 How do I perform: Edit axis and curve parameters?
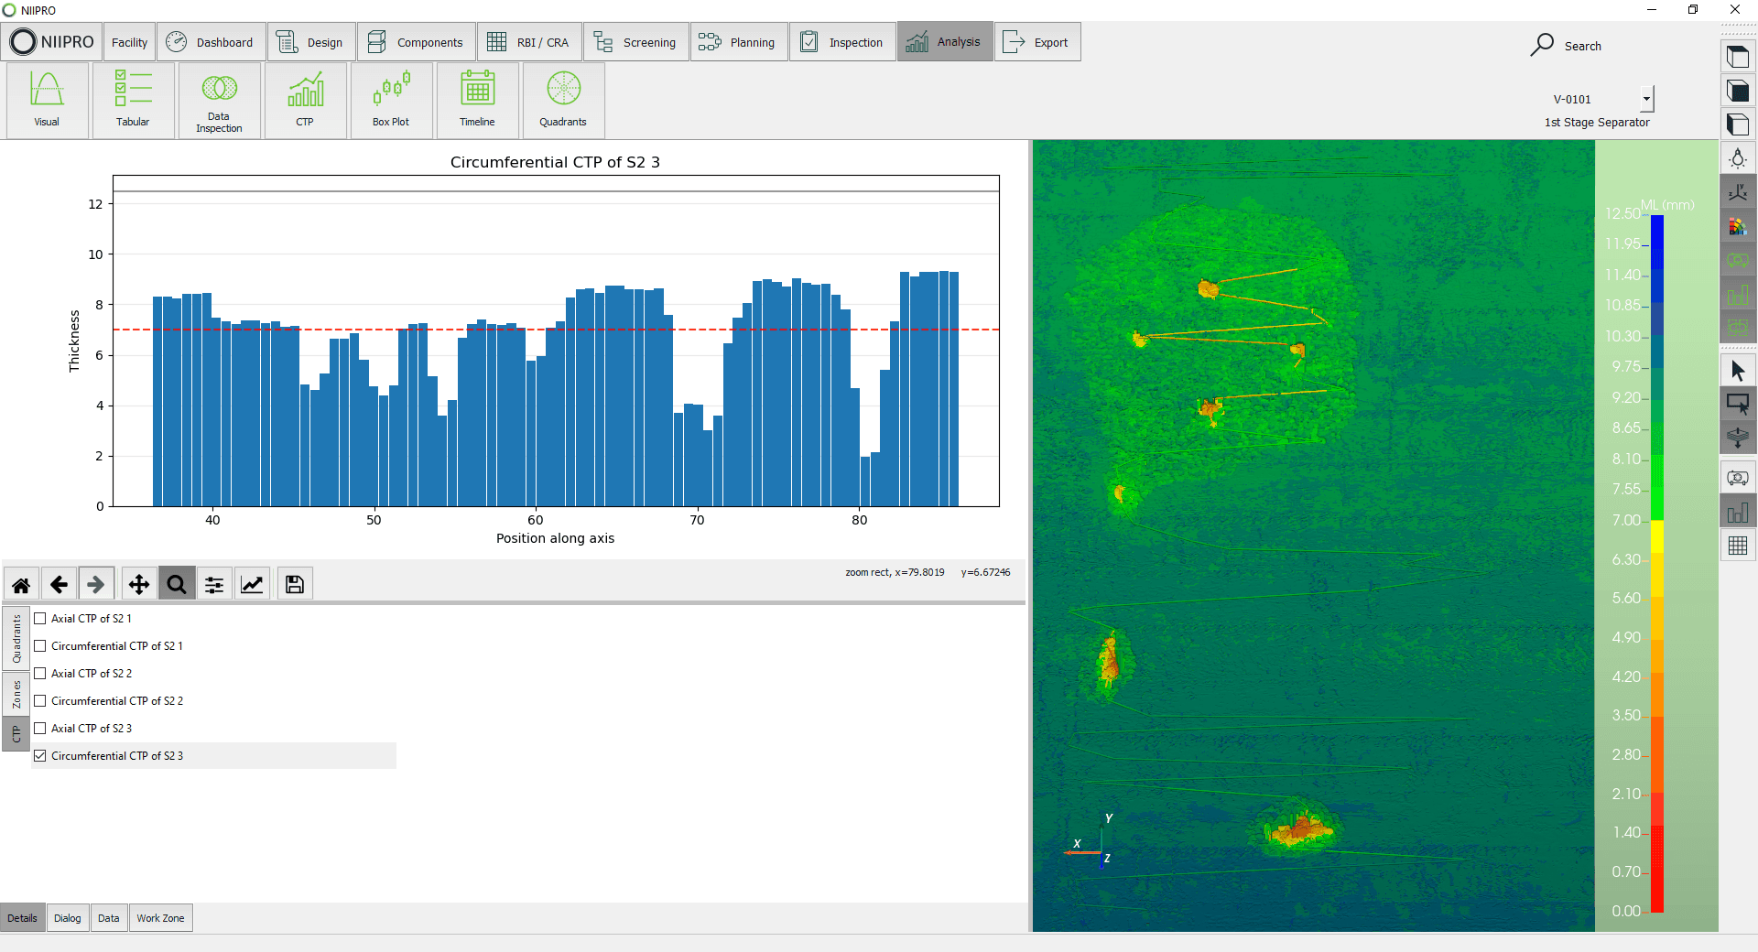[252, 584]
